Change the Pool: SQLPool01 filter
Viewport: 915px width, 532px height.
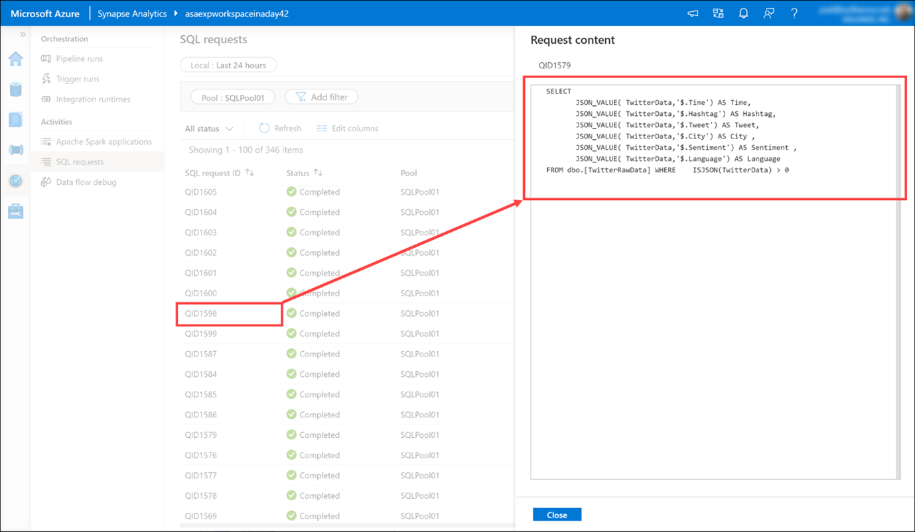pyautogui.click(x=233, y=97)
